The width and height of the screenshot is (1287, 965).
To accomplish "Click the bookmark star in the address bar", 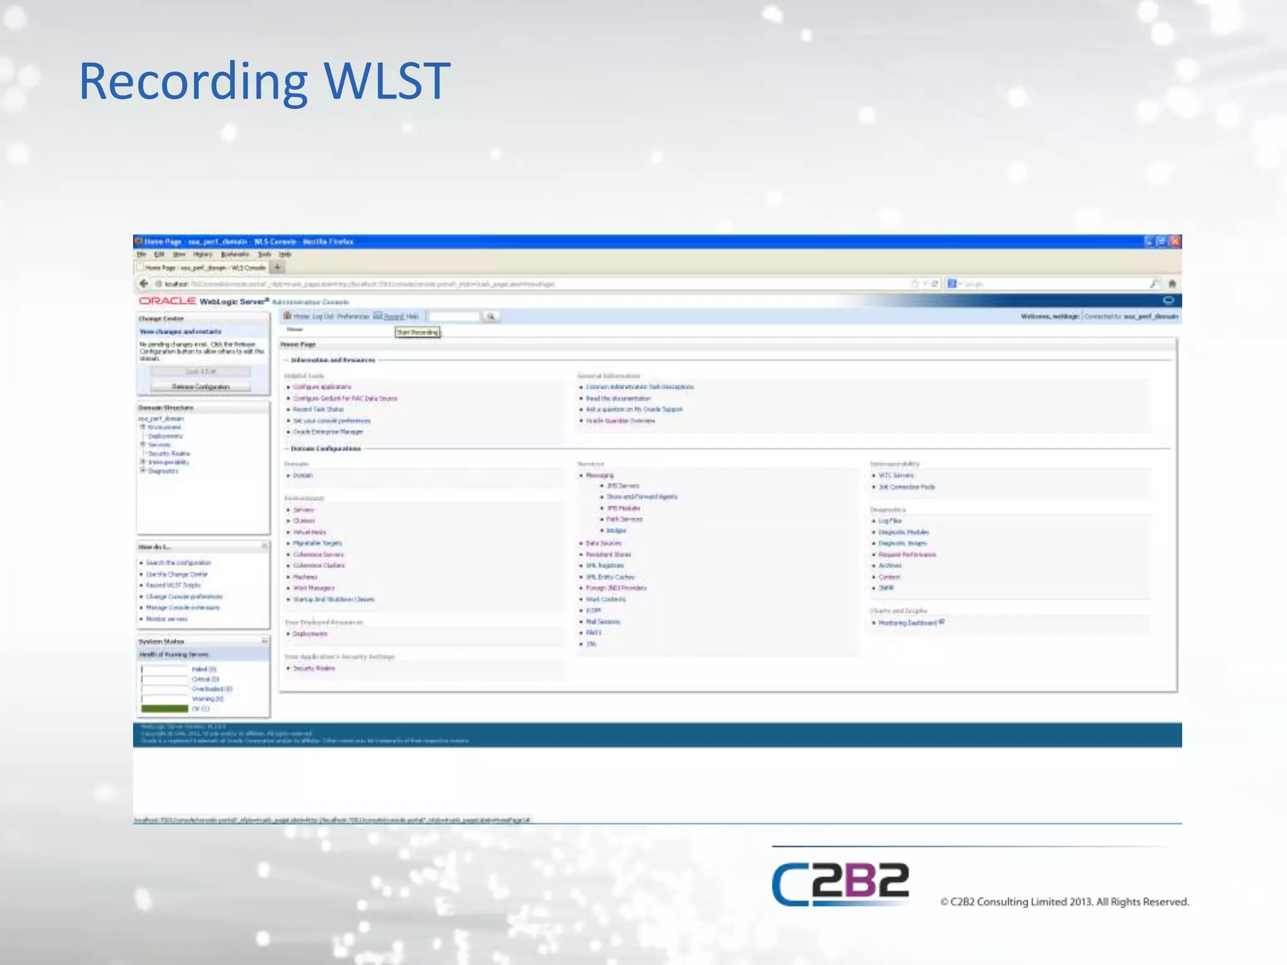I will point(915,284).
